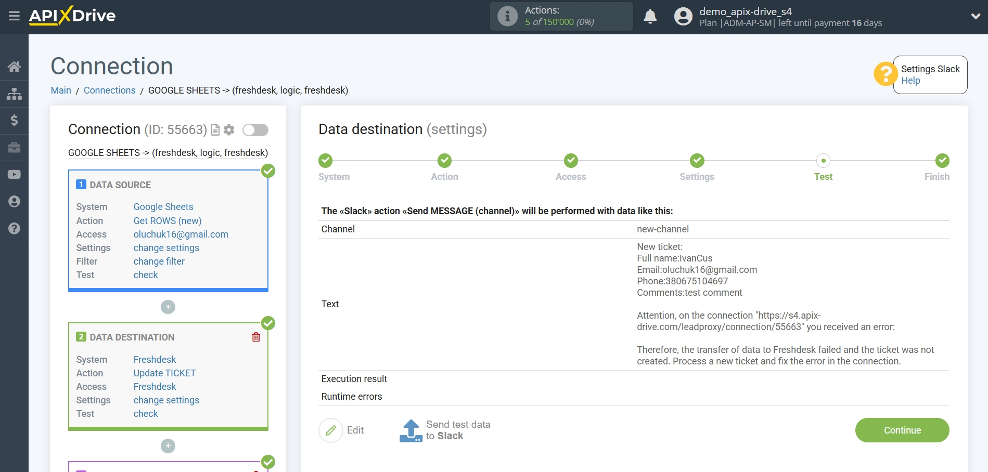Click the Data Source completed checkmark badge
Screen dimensions: 988x472
click(268, 171)
